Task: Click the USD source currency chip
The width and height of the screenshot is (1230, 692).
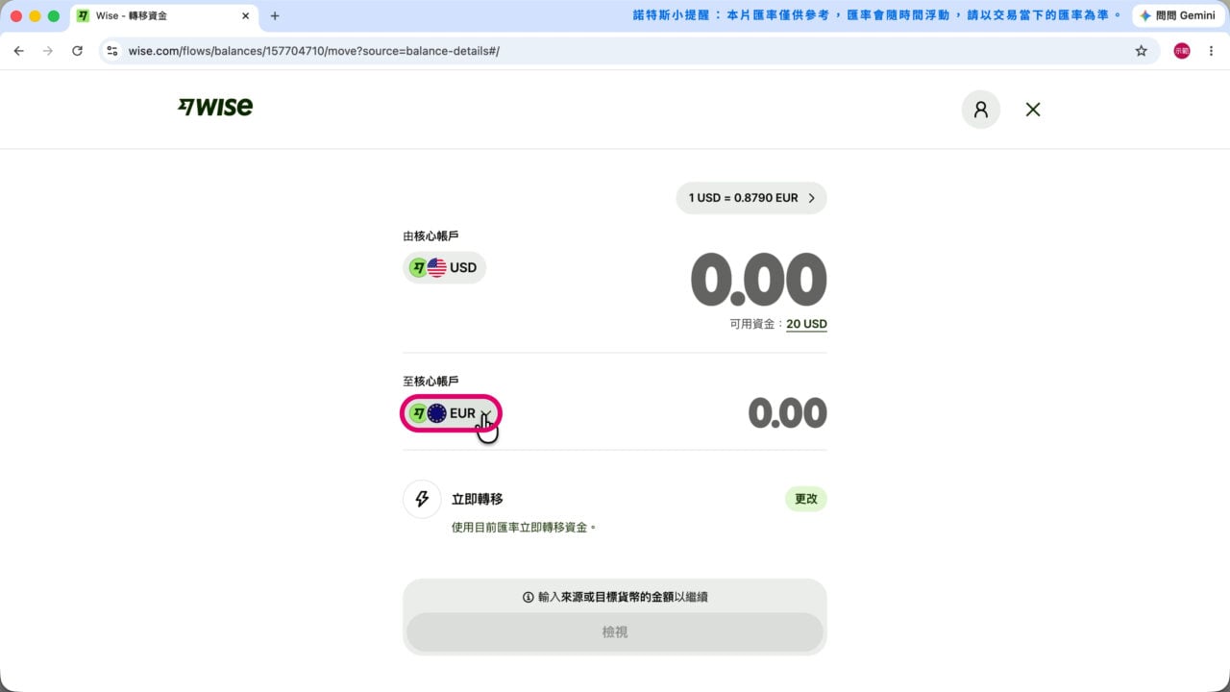Action: coord(445,268)
